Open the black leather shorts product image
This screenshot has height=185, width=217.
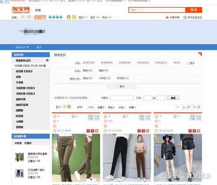pos(178,158)
